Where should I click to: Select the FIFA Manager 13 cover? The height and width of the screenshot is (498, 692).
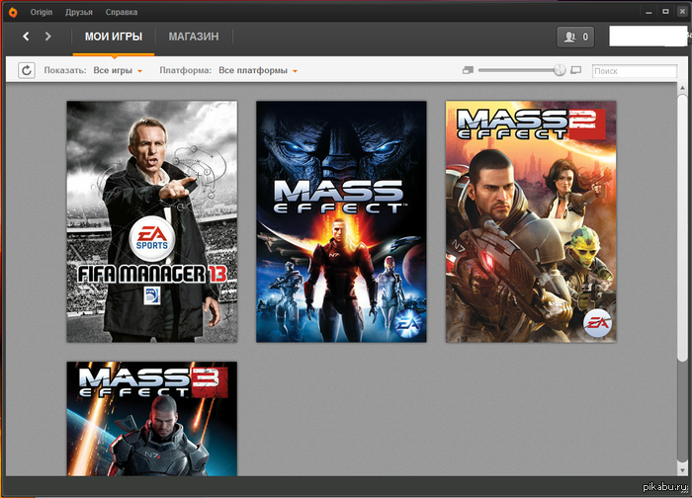(x=152, y=221)
